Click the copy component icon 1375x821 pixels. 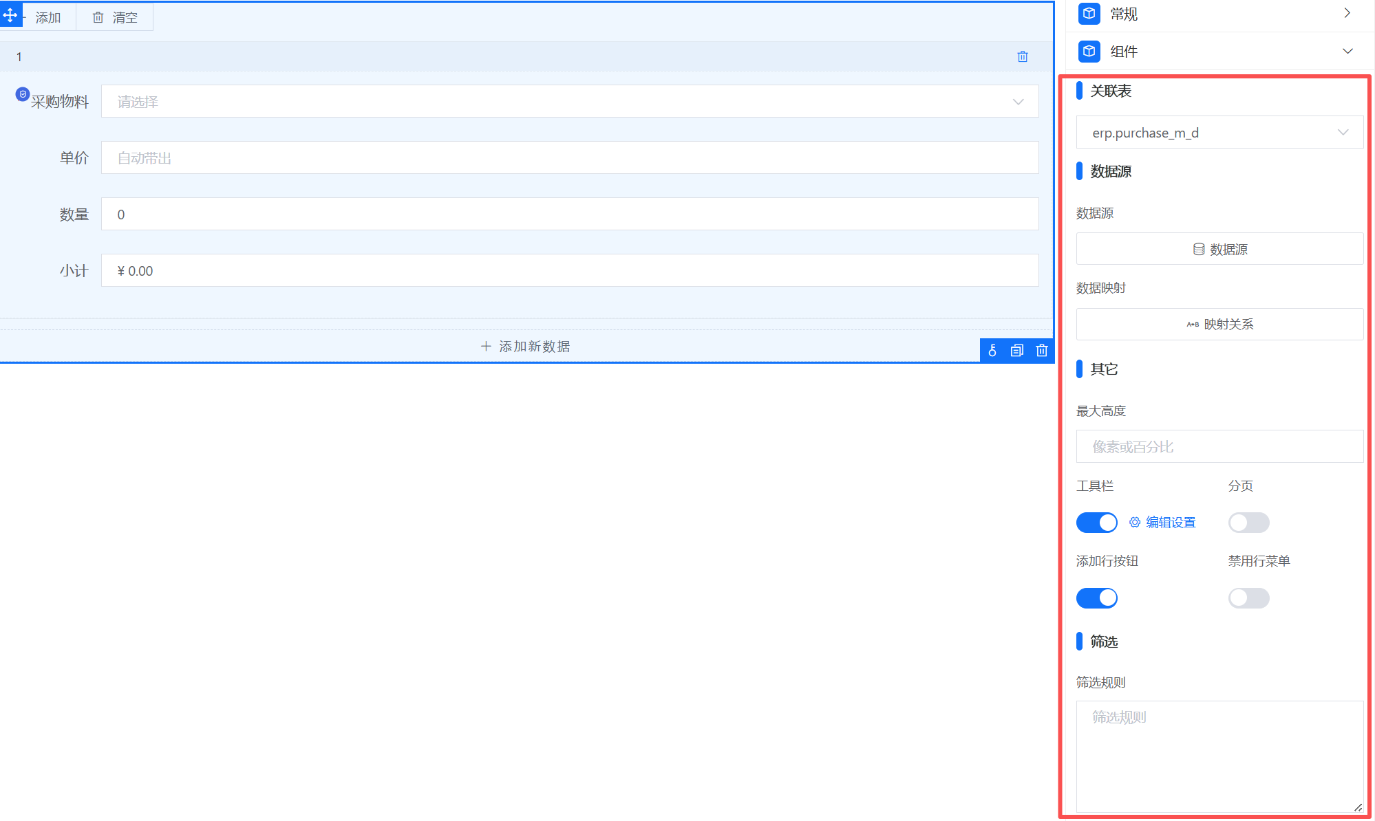(x=1017, y=351)
